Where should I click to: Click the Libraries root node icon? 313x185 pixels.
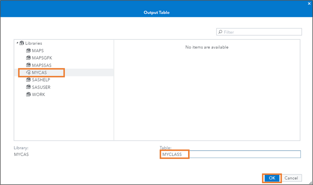(22, 43)
